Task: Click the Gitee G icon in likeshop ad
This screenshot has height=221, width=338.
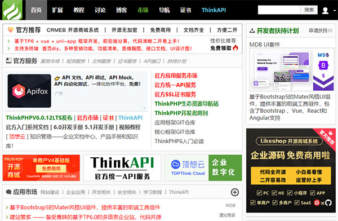Action: pos(317,202)
